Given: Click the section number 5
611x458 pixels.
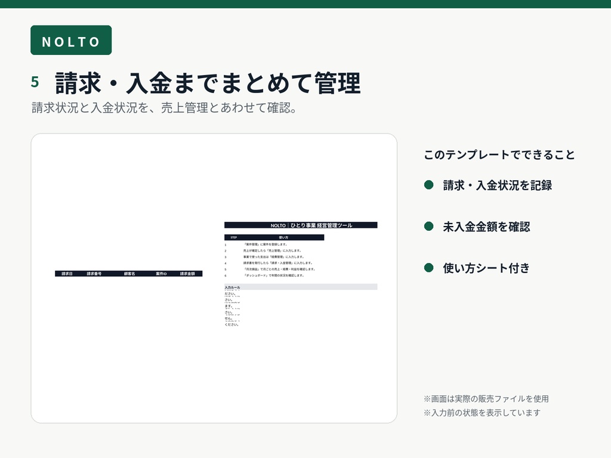Looking at the screenshot, I should coord(35,82).
